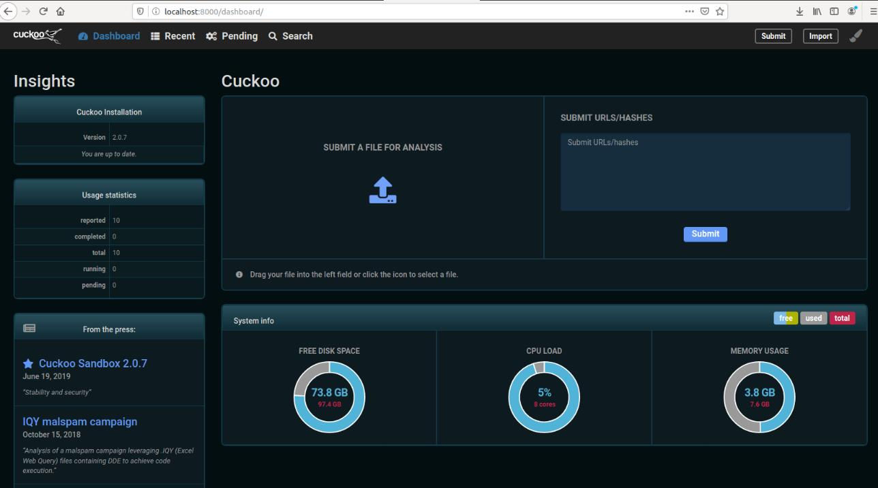Click the Import button
Screen dimensions: 878x488
821,36
